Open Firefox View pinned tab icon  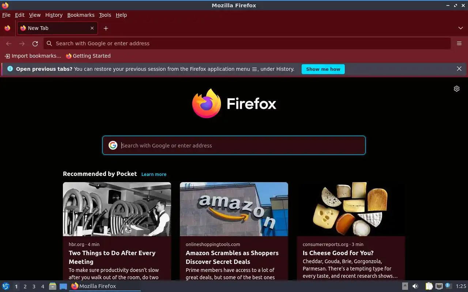(7, 28)
